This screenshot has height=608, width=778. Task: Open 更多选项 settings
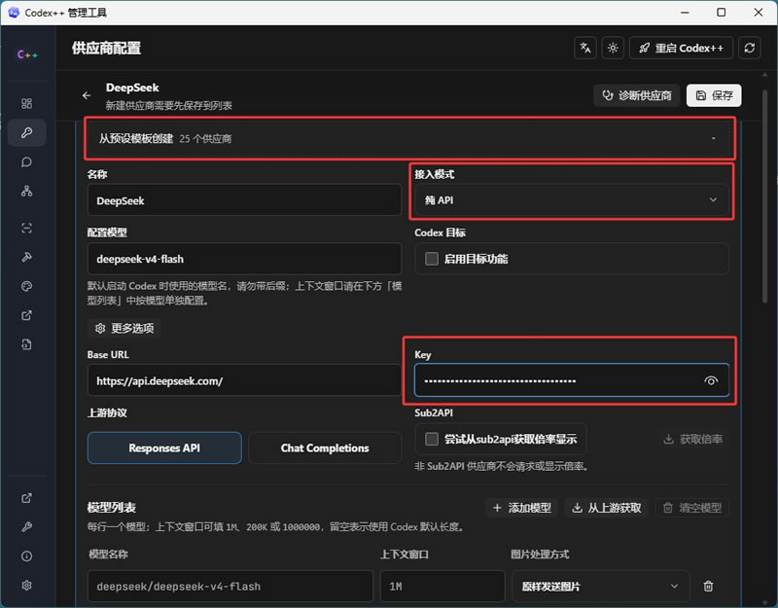click(x=124, y=328)
